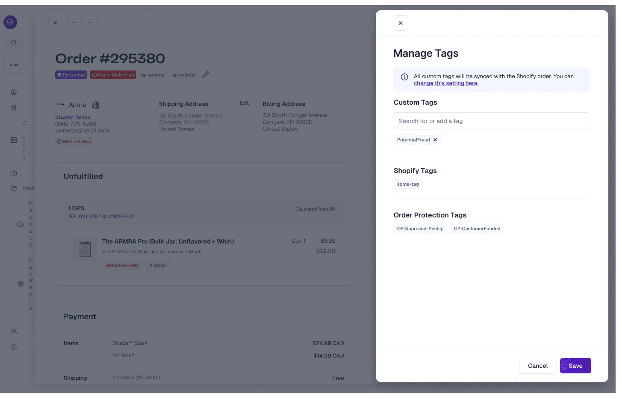
Task: Click the Shopify bag icon beside Armra
Action: [x=95, y=104]
